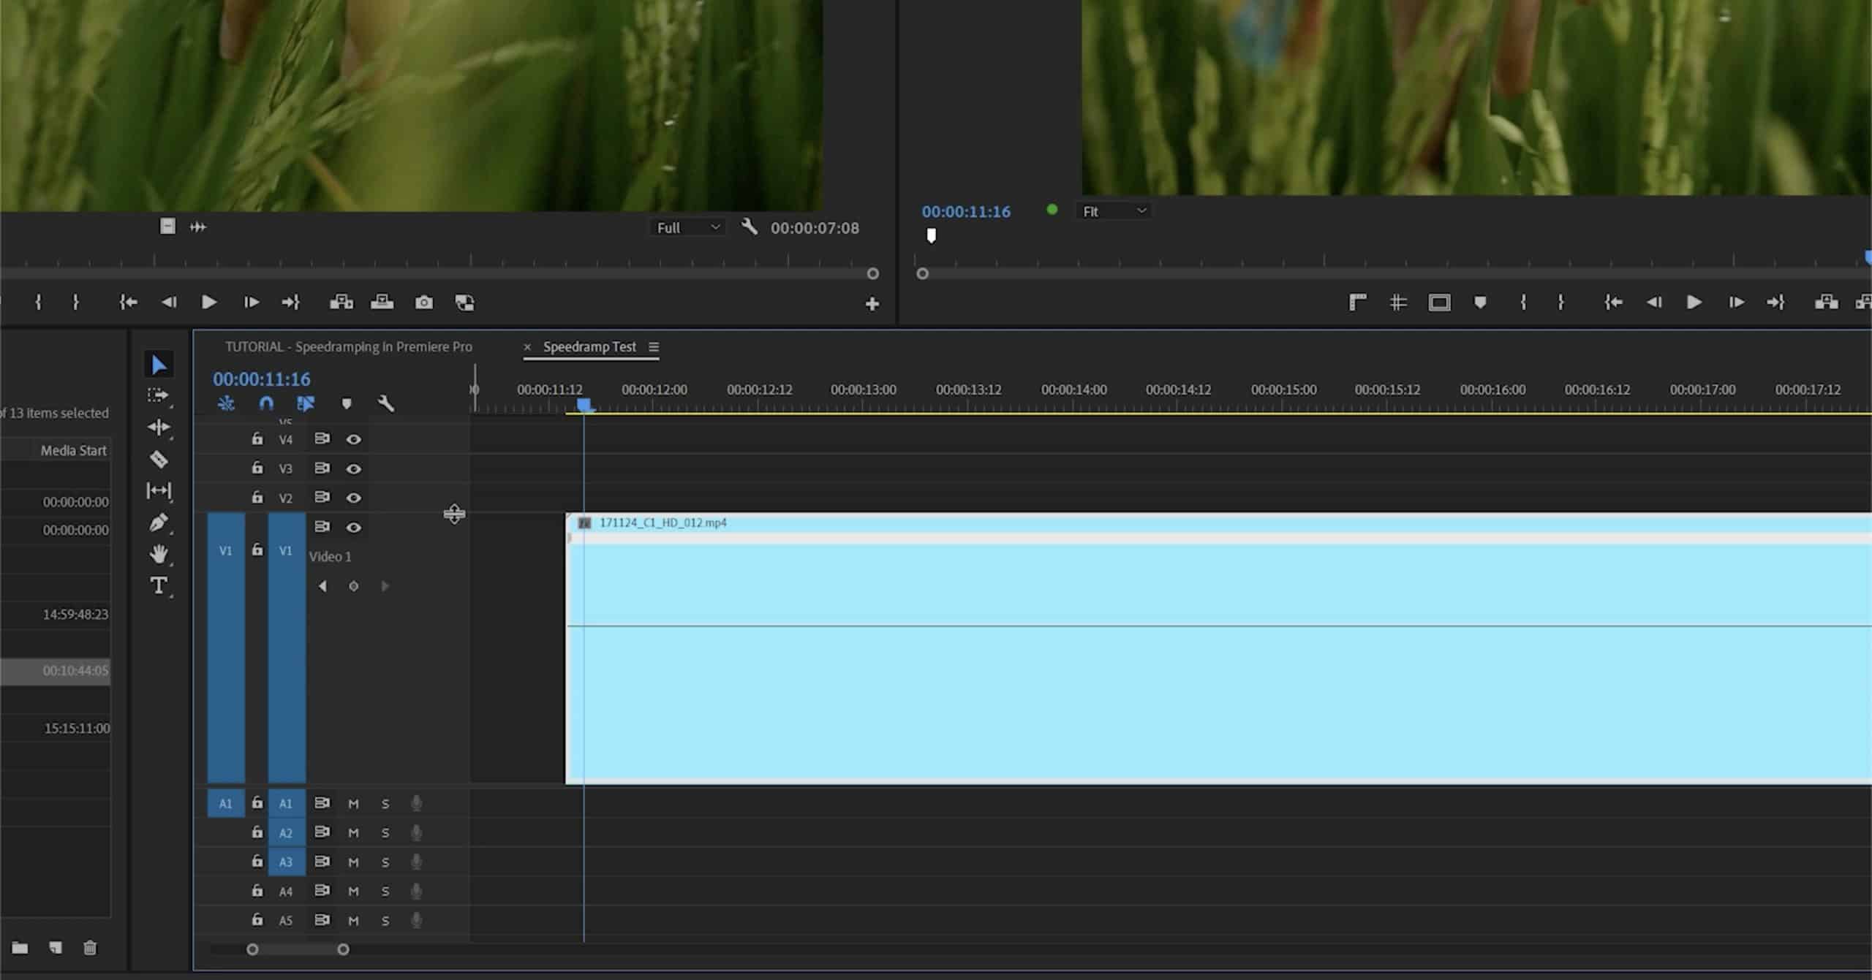Close the Speedramp Test tab

point(527,347)
